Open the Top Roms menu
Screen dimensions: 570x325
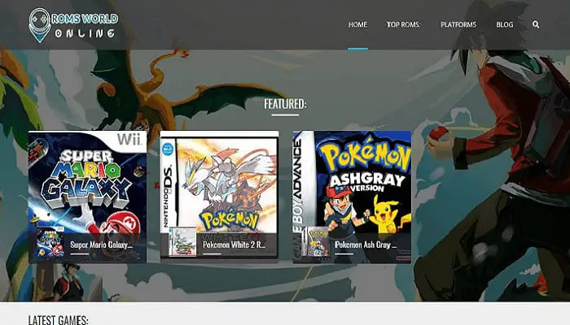pos(403,24)
